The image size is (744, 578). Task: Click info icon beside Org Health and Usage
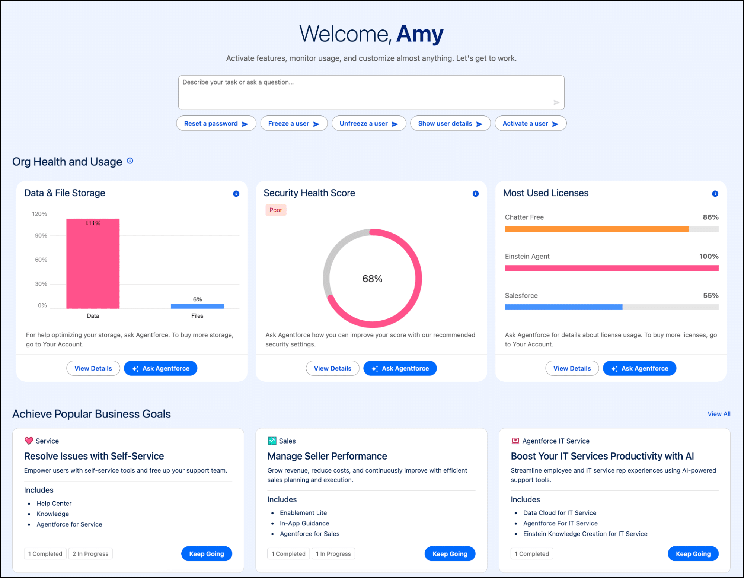pos(130,161)
